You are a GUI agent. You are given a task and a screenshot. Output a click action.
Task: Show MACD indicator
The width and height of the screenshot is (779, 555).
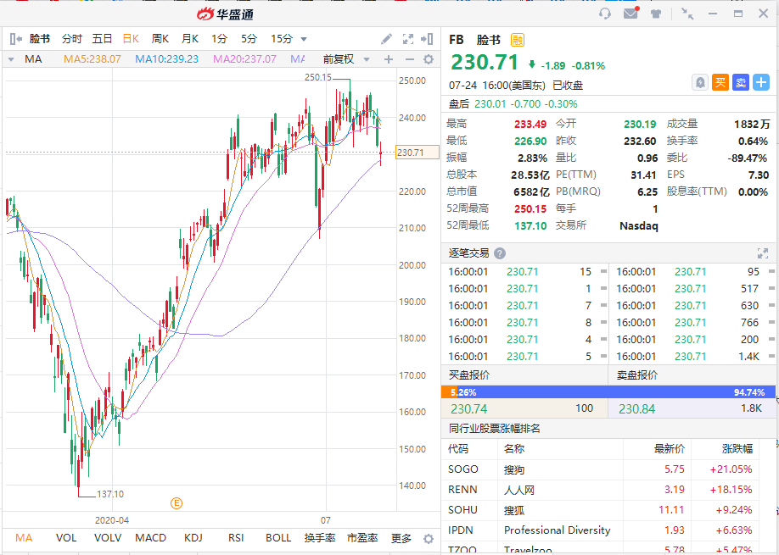coord(150,538)
